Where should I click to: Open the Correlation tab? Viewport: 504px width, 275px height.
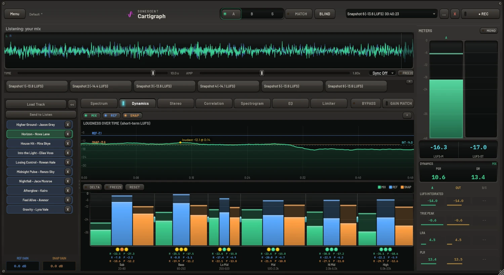(214, 103)
